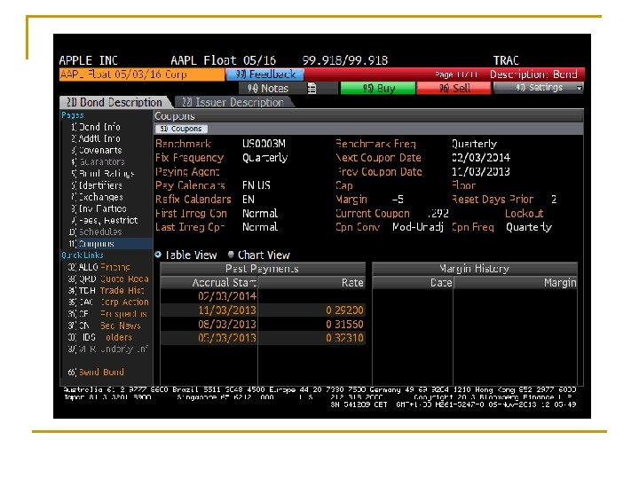639x479 pixels.
Task: Open CF Prospectus quick link
Action: pos(107,314)
